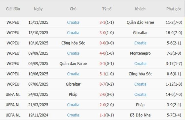Click the Croatia link in the 15/11/2025 row
Image resolution: width=185 pixels, height=120 pixels.
(x=73, y=22)
